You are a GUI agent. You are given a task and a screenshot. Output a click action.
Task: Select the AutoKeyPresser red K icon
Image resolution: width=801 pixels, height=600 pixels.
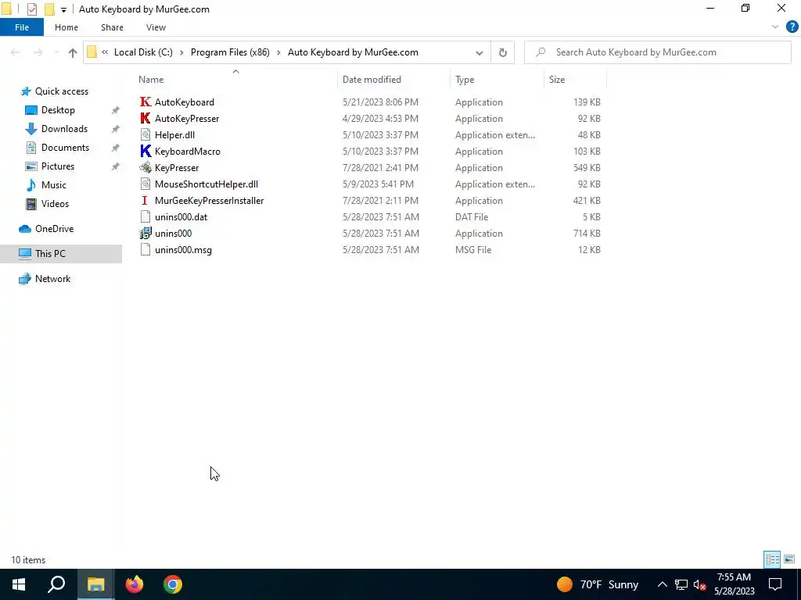point(145,119)
